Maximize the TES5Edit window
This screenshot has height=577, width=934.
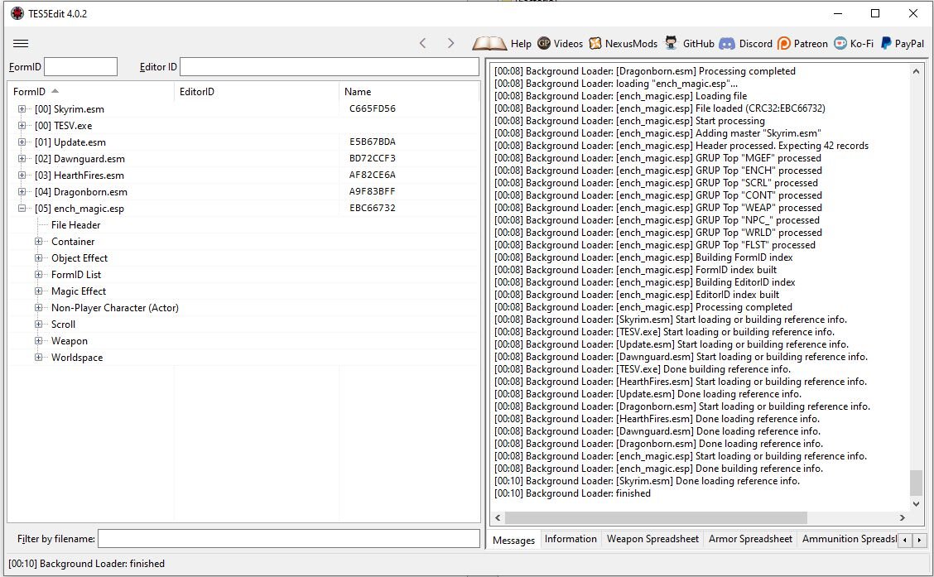[x=875, y=13]
